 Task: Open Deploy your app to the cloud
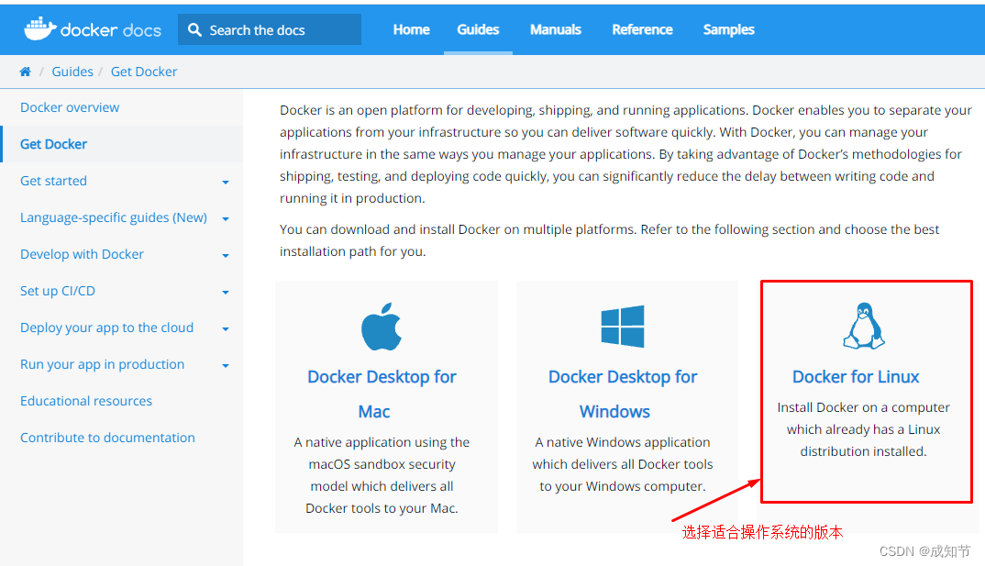point(106,327)
